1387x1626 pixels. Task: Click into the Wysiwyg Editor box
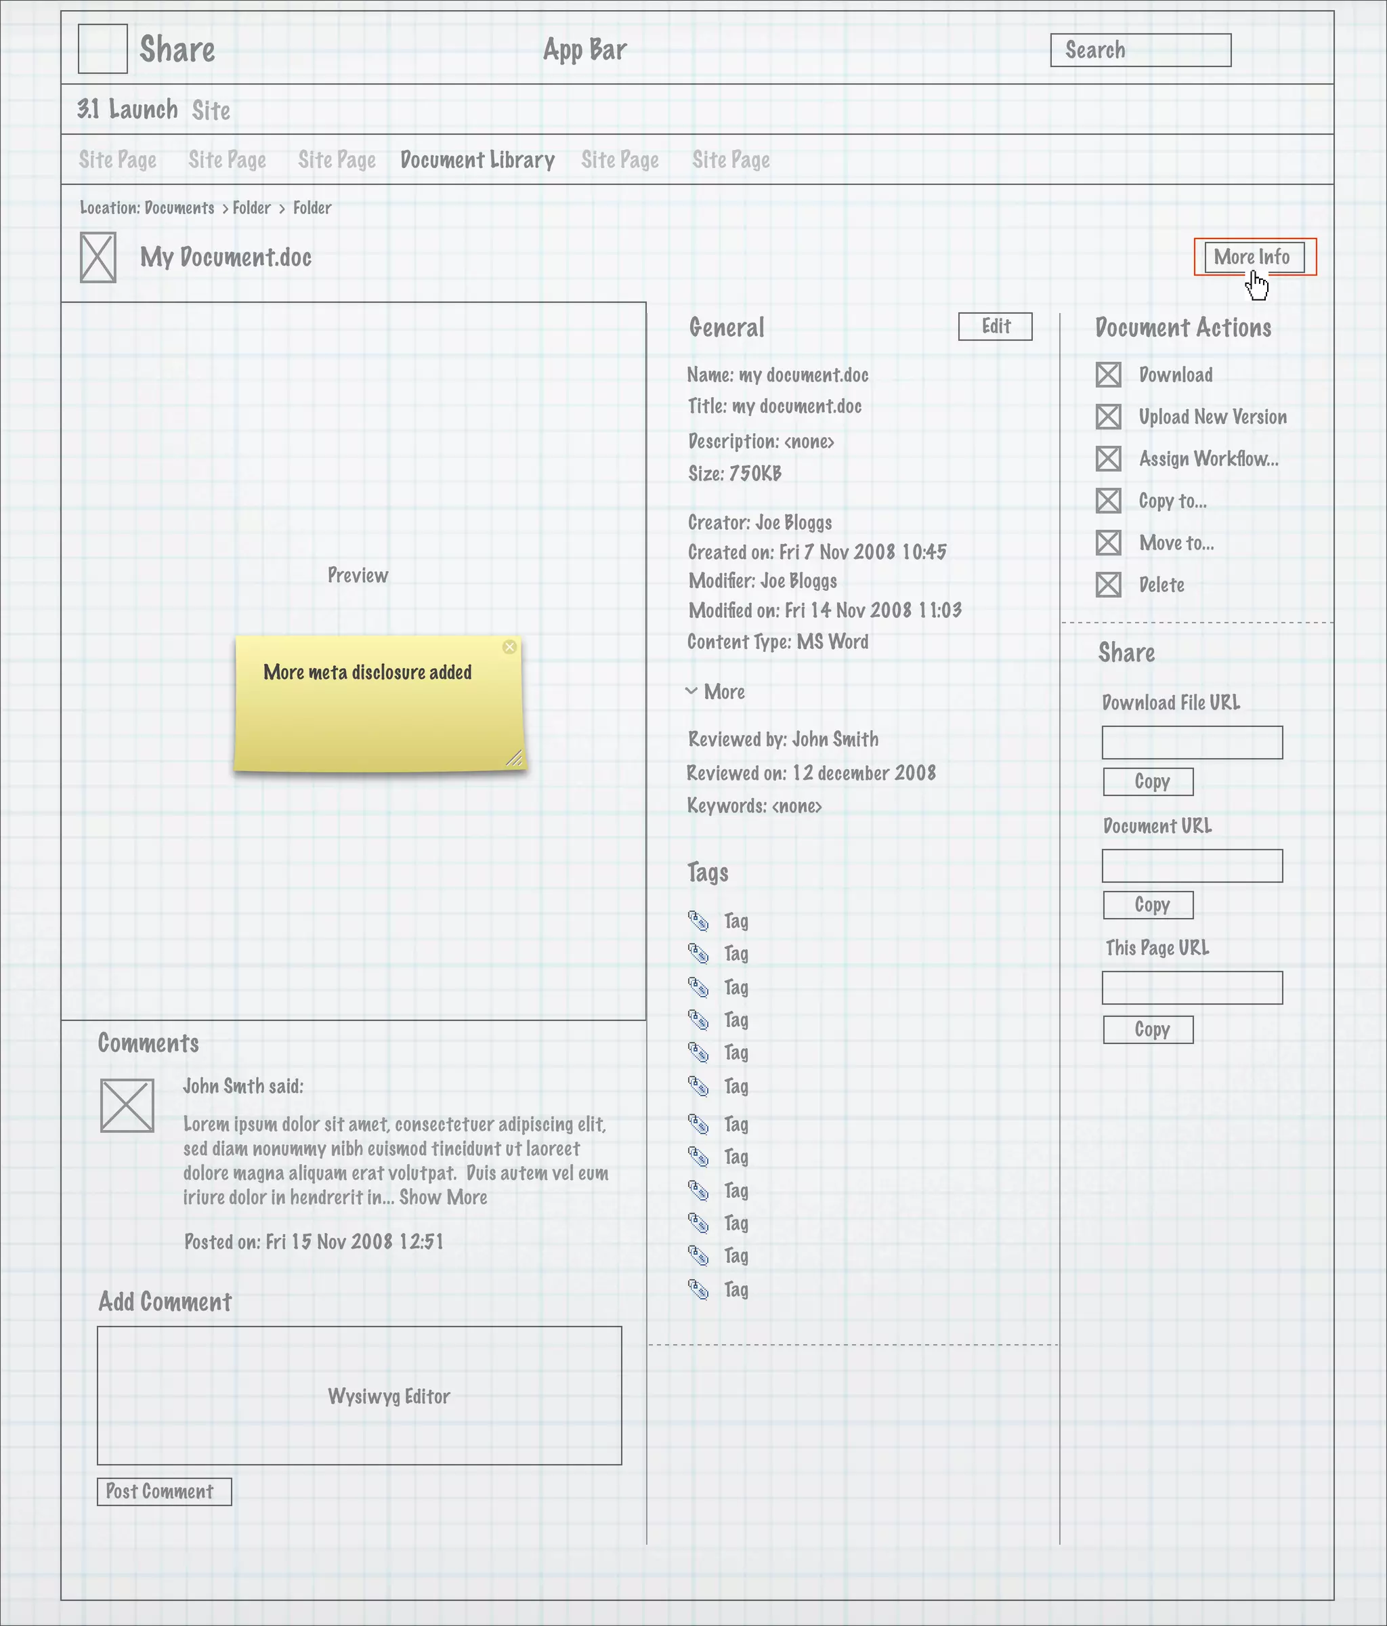360,1395
